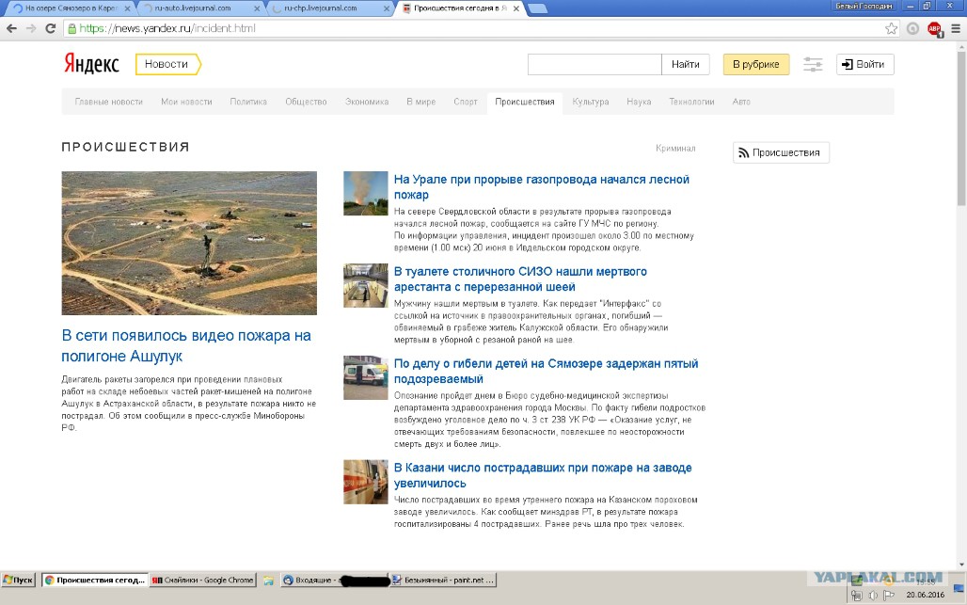Open Культура section
This screenshot has height=605, width=967.
(590, 102)
